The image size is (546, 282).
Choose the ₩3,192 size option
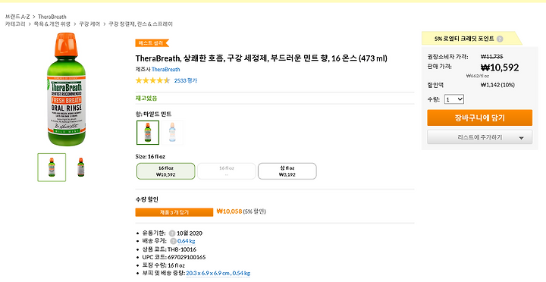point(287,171)
